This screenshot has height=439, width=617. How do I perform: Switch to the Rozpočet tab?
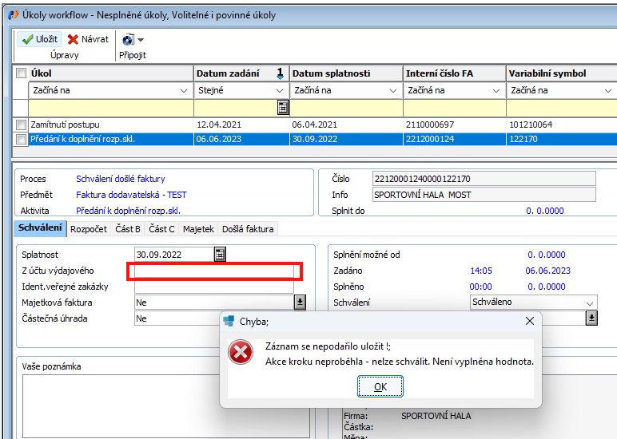(x=89, y=229)
